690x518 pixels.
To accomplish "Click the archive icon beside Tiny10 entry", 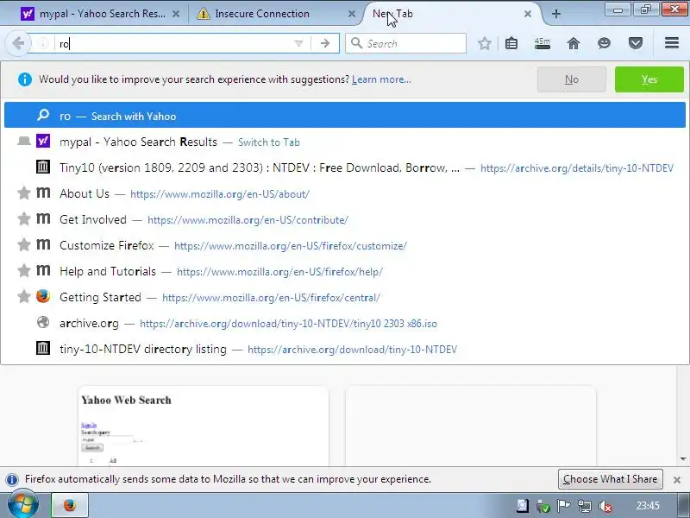I will [42, 167].
